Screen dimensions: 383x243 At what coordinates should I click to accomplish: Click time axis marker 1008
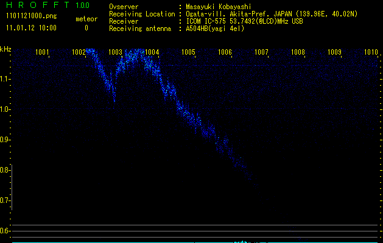pos(298,52)
